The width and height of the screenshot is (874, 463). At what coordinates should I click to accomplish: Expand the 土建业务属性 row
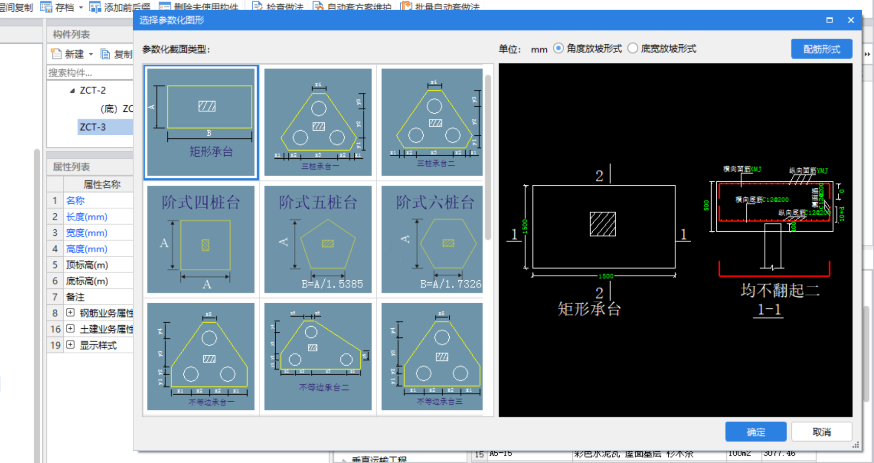click(70, 329)
